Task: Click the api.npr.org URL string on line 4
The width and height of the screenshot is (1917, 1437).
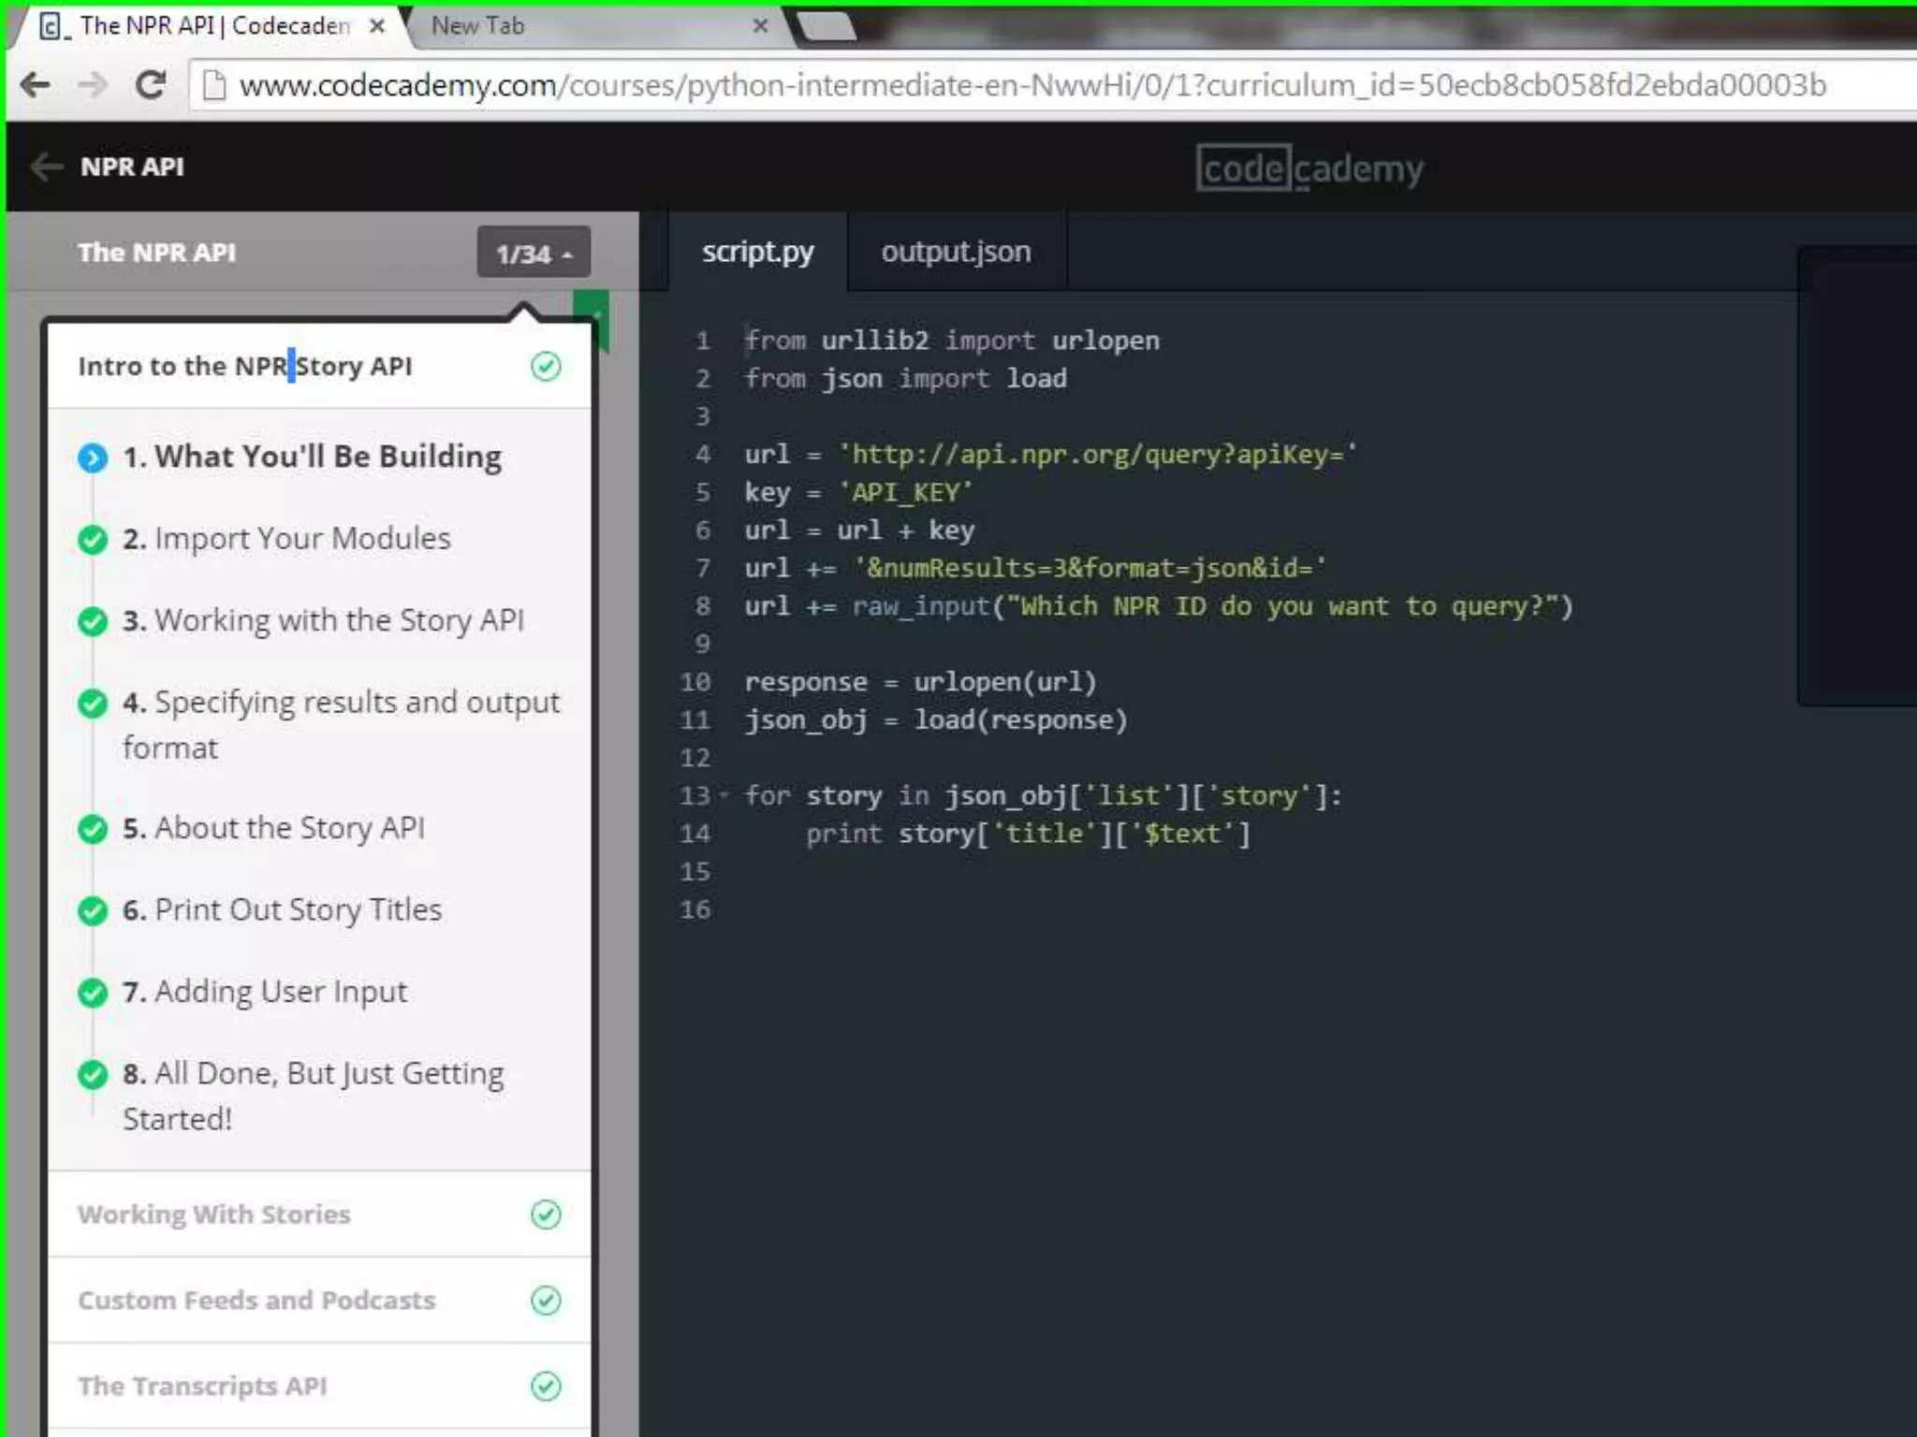Action: coord(1097,455)
